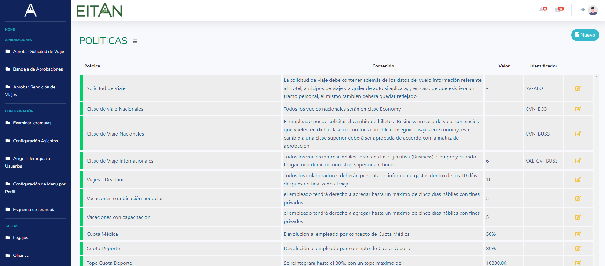Click the white A logo in sidebar
This screenshot has height=266, width=605.
(31, 10)
